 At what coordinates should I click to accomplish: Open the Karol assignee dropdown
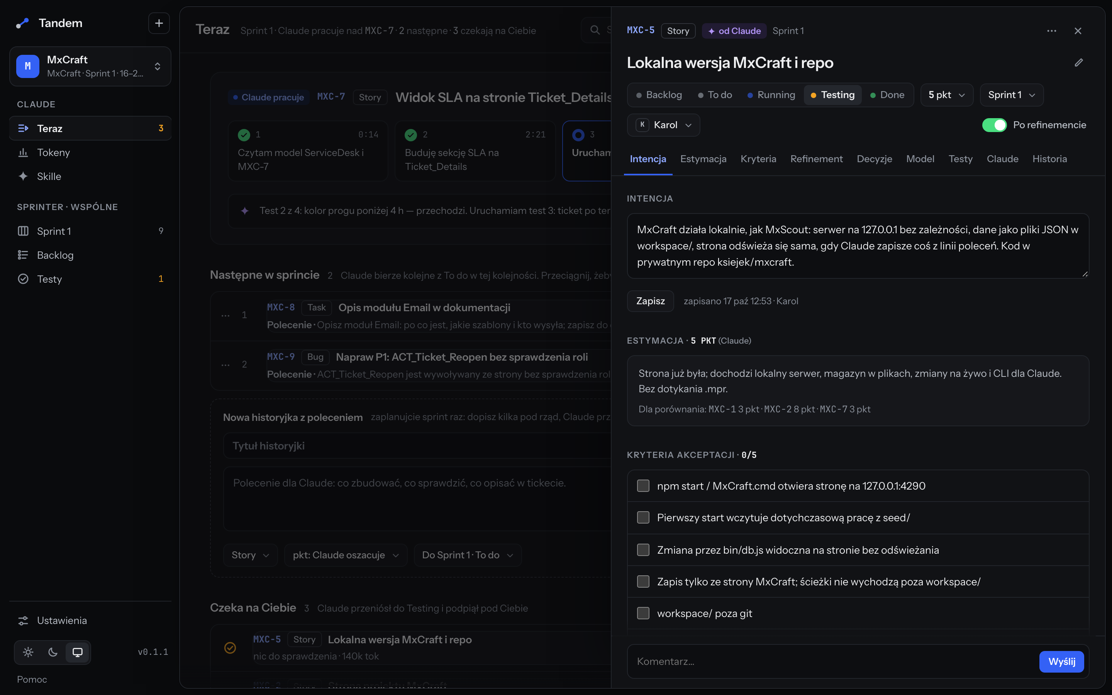pos(663,125)
